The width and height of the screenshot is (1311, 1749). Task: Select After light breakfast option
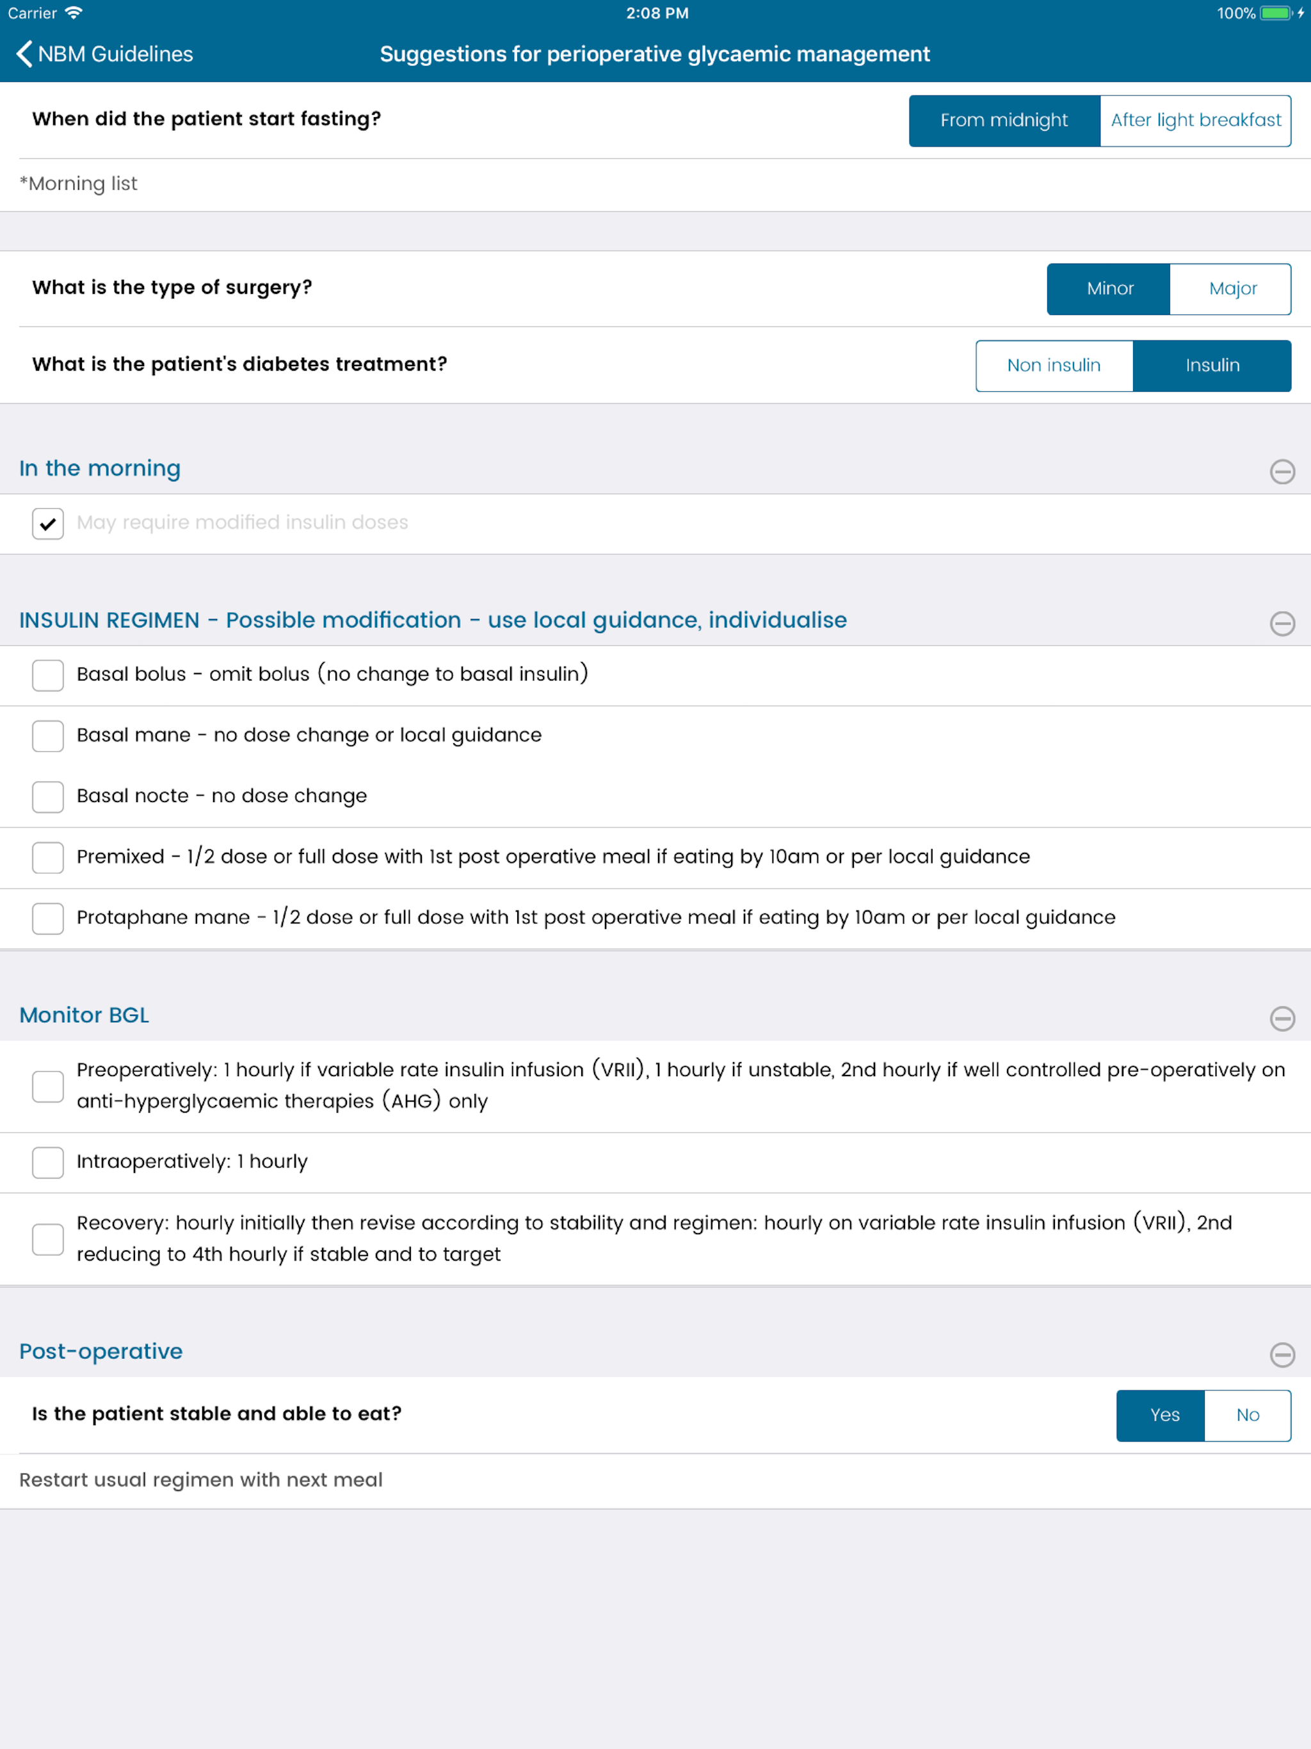pyautogui.click(x=1194, y=120)
